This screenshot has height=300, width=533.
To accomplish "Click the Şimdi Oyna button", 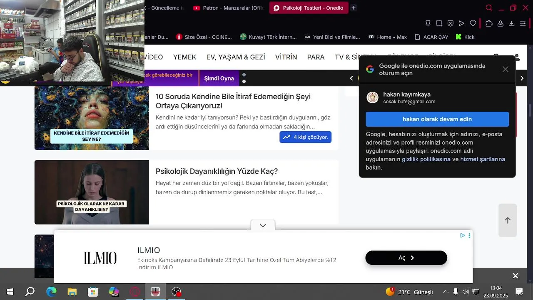I will pyautogui.click(x=219, y=78).
